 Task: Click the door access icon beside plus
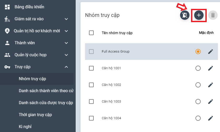[185, 15]
